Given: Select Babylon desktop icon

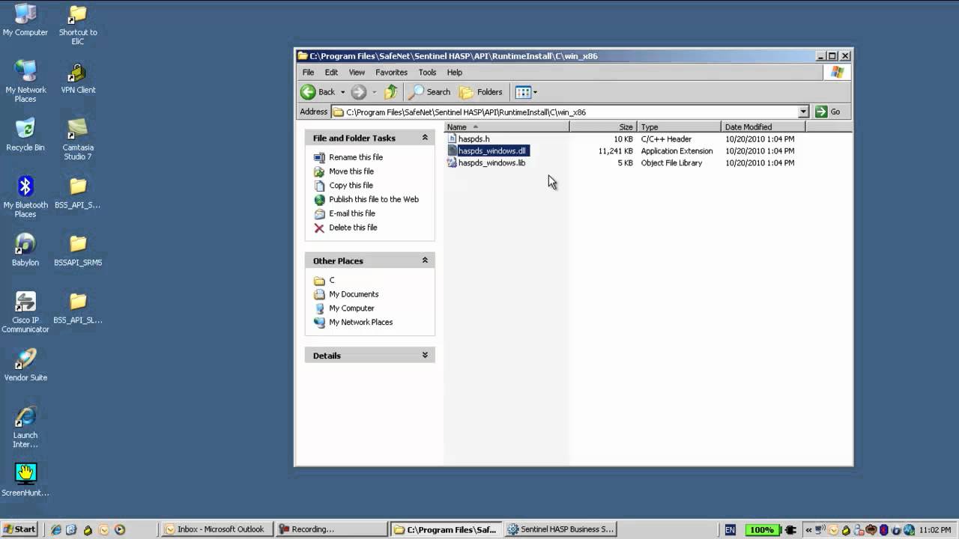Looking at the screenshot, I should 25,251.
